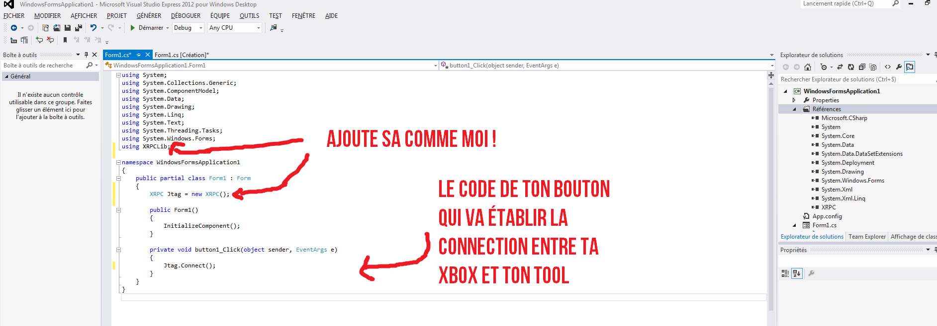Click the Open File toolbar icon
This screenshot has height=326, width=937.
57,28
